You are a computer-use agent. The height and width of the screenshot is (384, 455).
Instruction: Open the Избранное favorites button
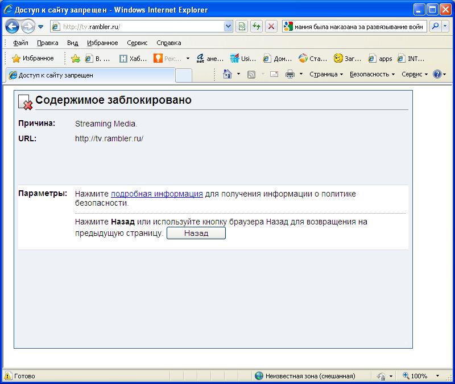tap(33, 58)
